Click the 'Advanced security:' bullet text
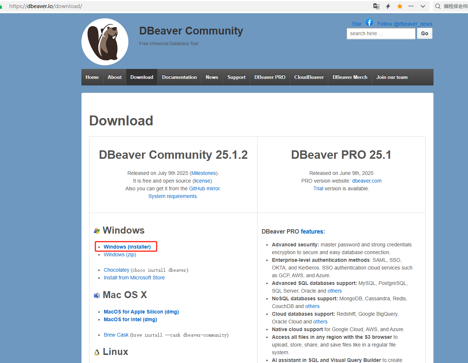 pyautogui.click(x=295, y=245)
